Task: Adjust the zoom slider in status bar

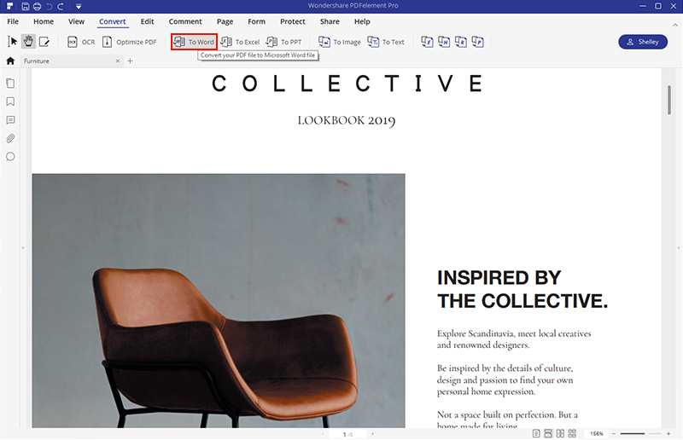Action: pyautogui.click(x=645, y=434)
